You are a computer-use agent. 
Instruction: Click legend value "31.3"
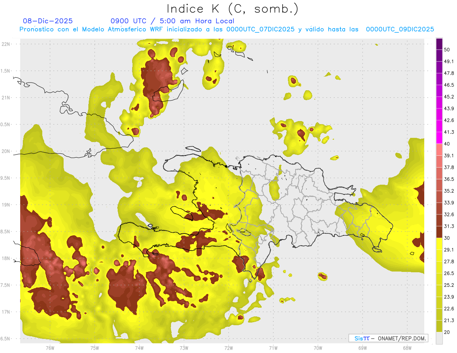(449, 226)
